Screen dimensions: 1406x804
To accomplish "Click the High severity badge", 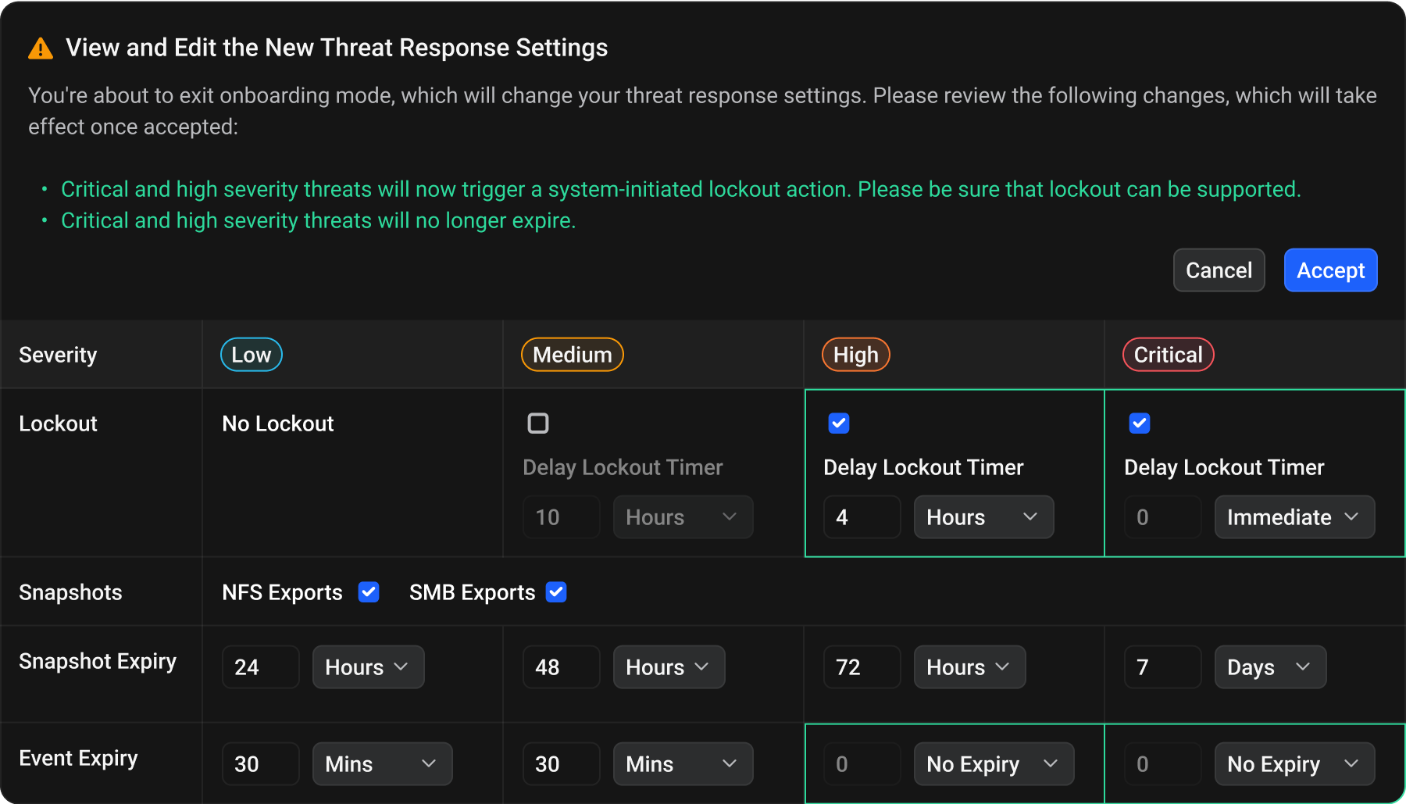I will tap(855, 355).
